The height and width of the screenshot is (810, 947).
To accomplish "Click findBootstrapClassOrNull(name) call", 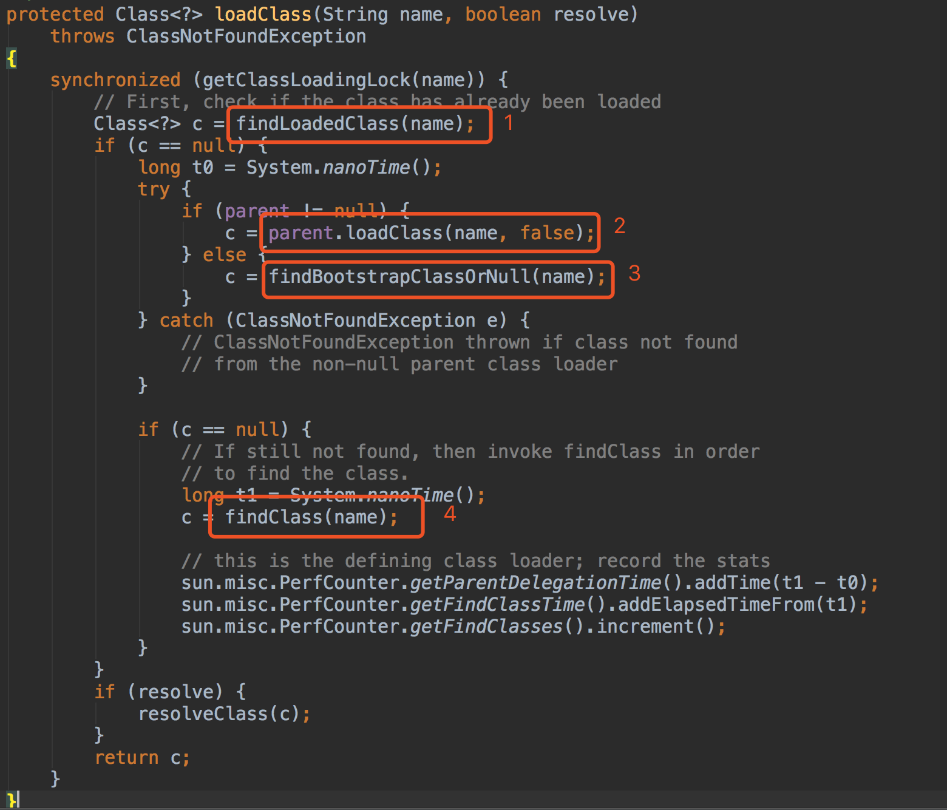I will pyautogui.click(x=432, y=276).
